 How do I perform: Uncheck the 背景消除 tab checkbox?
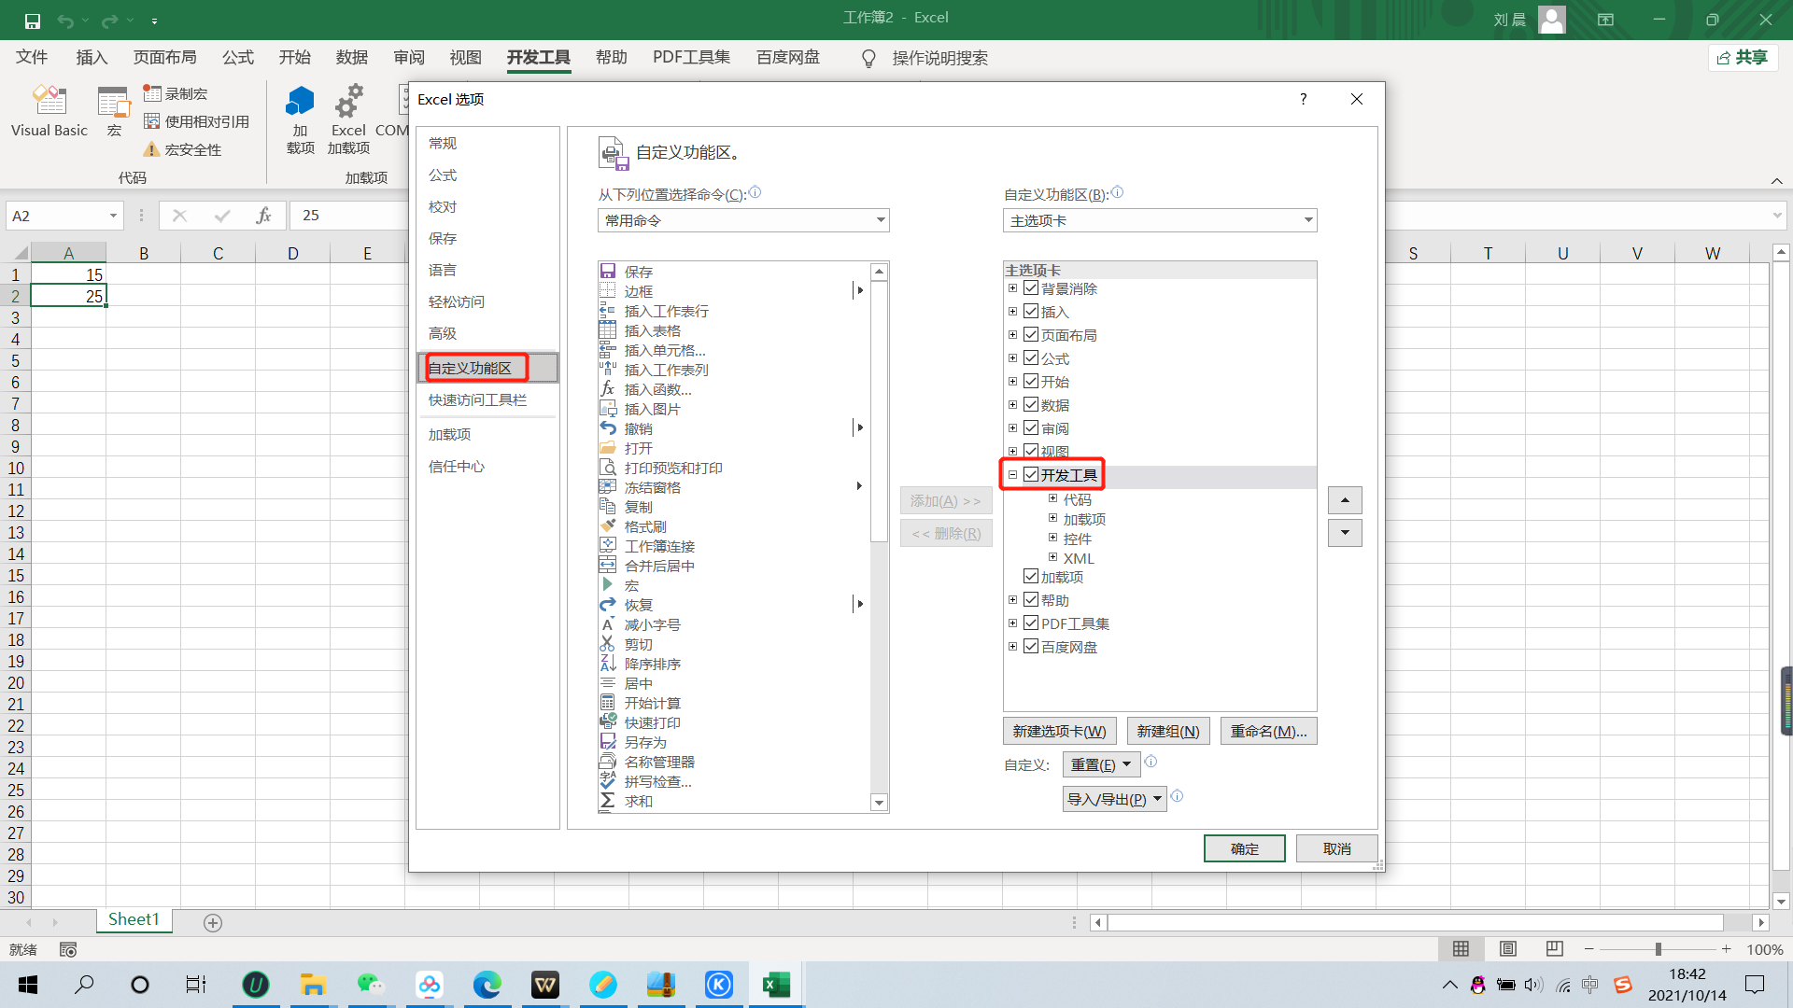click(1031, 288)
